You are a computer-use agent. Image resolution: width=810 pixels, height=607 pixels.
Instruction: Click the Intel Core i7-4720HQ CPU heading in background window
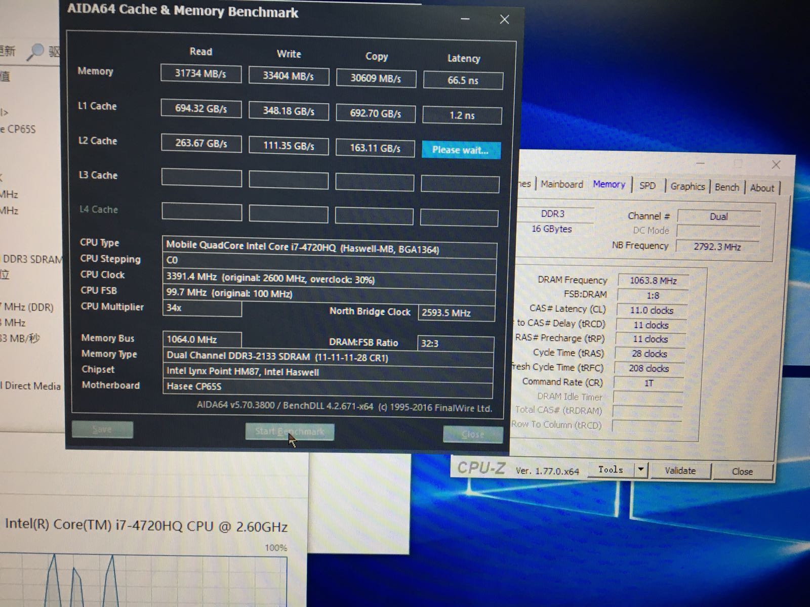(x=146, y=526)
